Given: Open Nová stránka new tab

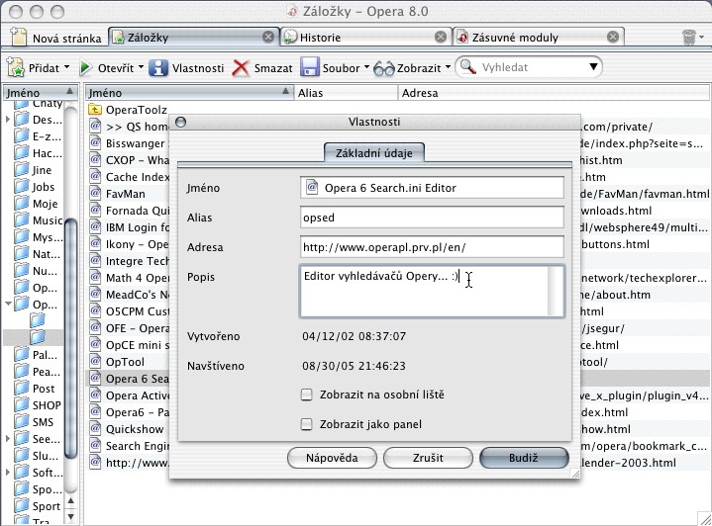Looking at the screenshot, I should pyautogui.click(x=55, y=38).
